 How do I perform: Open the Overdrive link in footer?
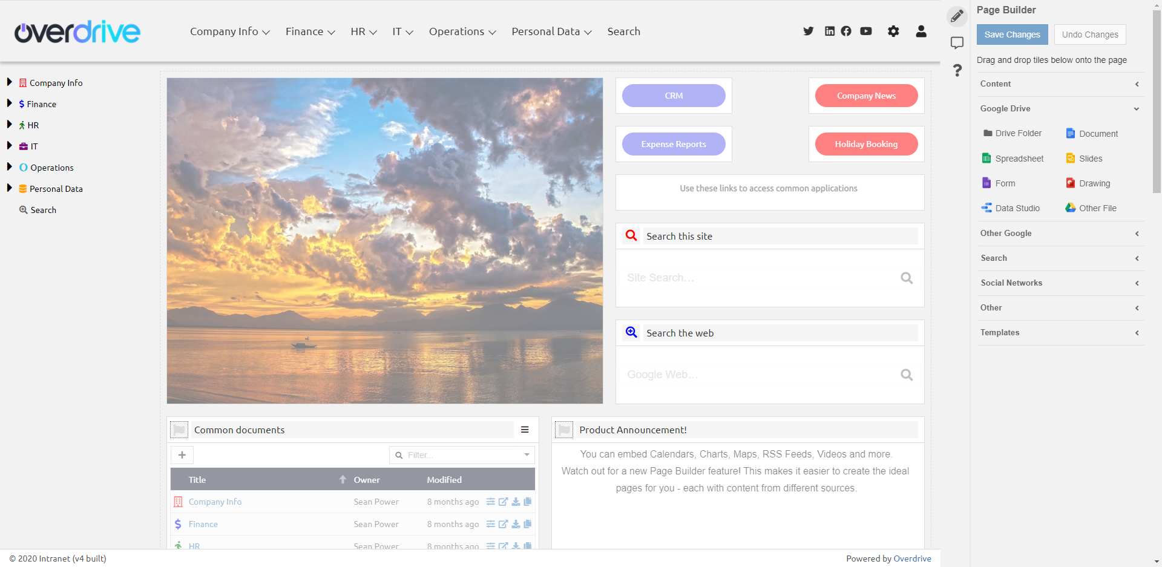pos(912,559)
